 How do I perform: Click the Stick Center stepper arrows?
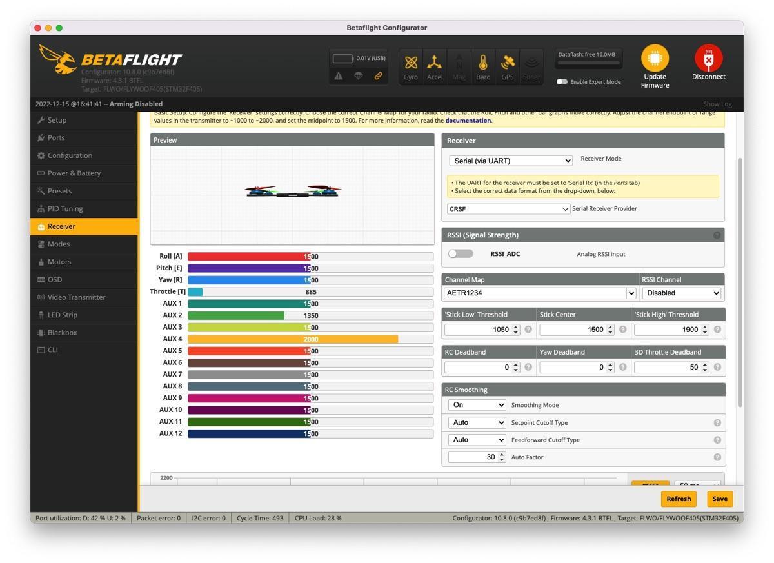(610, 330)
